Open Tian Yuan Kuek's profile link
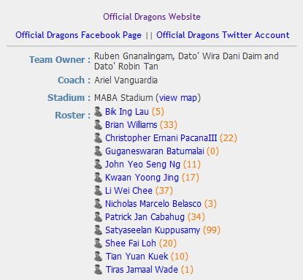 (137, 257)
